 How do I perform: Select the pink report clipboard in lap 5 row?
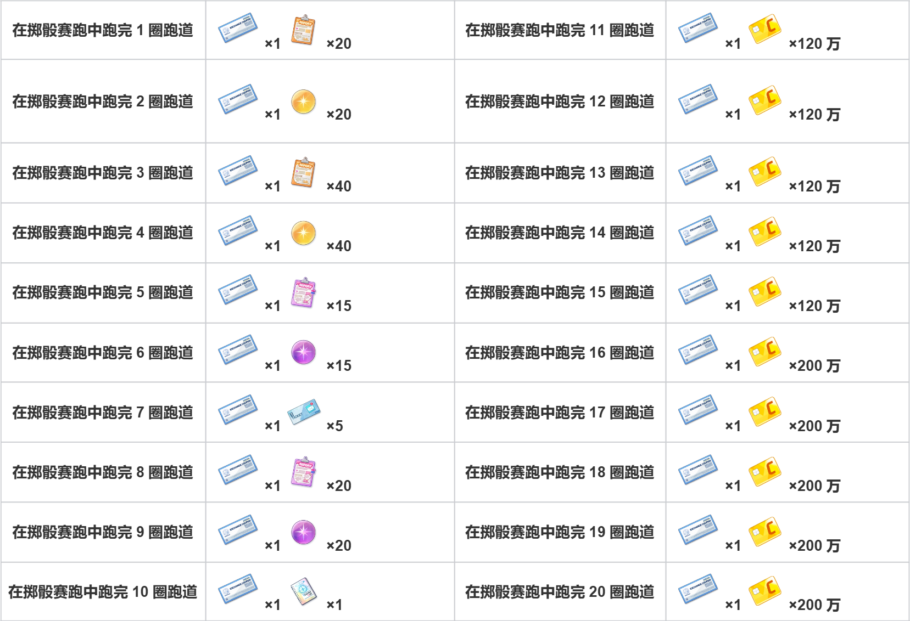303,292
